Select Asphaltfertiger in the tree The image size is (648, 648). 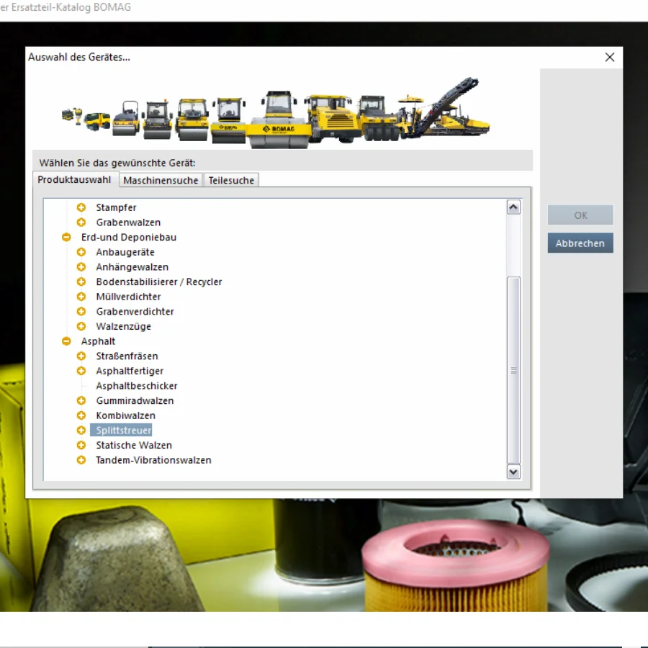point(130,371)
